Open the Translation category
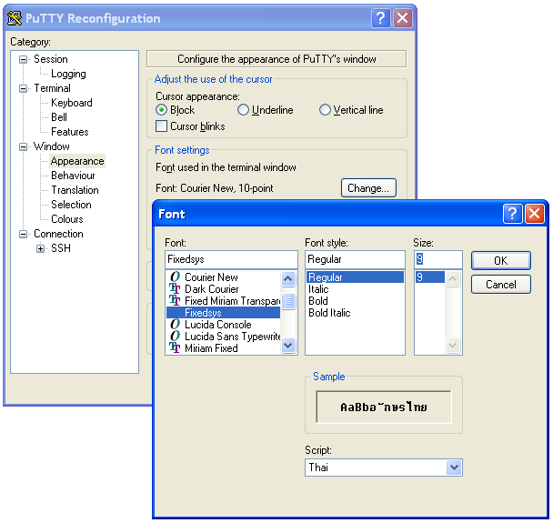Image resolution: width=553 pixels, height=523 pixels. (x=75, y=190)
